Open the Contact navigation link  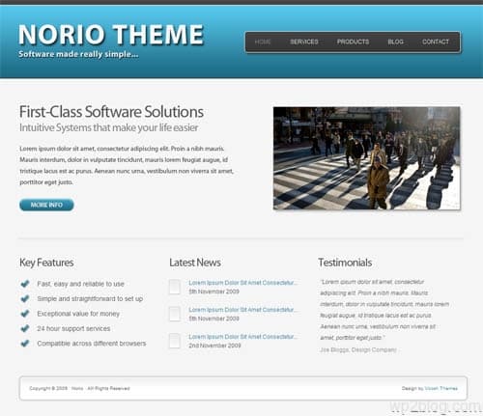pos(436,42)
